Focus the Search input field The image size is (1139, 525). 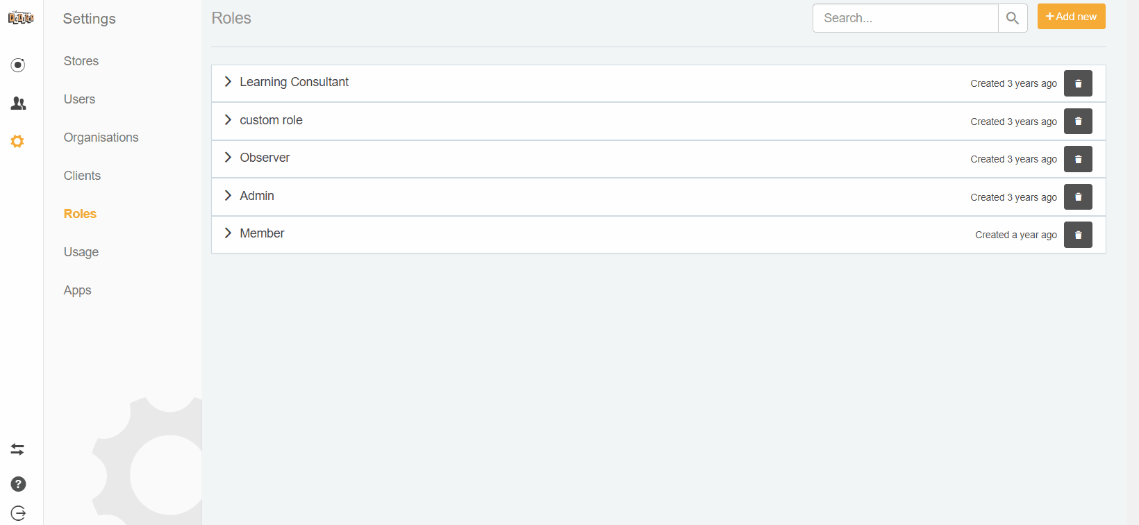(x=905, y=18)
